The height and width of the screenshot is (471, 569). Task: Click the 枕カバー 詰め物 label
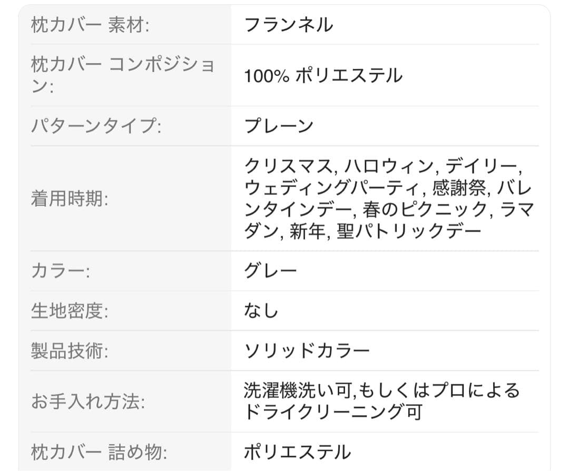point(99,452)
